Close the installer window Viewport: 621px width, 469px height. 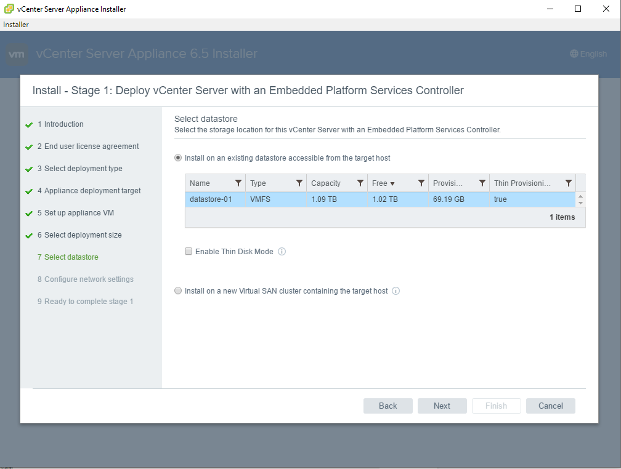tap(606, 9)
